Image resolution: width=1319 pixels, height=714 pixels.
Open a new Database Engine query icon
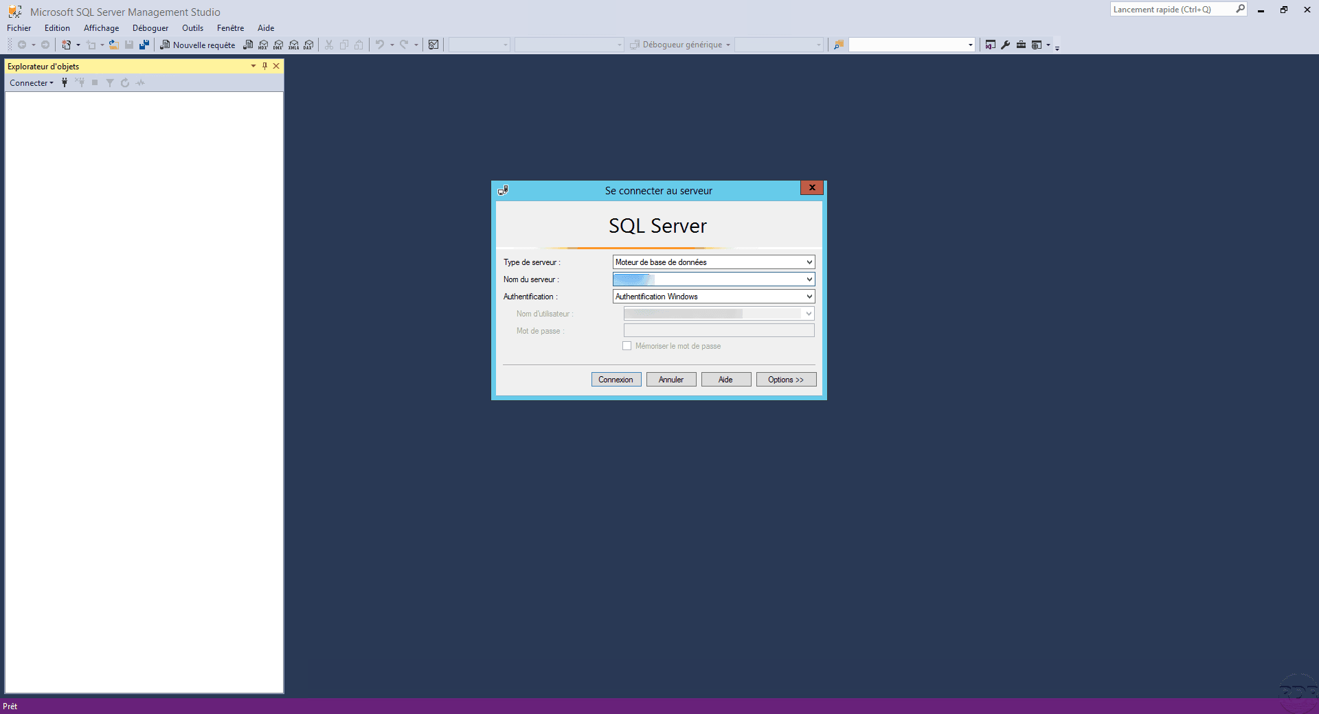[248, 45]
